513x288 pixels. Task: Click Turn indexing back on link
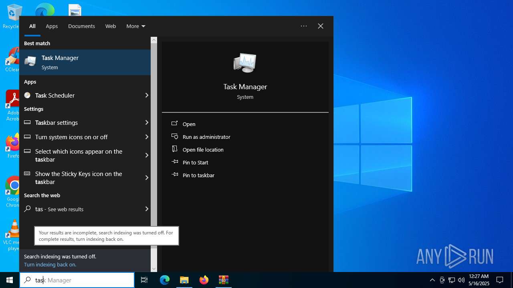50,264
